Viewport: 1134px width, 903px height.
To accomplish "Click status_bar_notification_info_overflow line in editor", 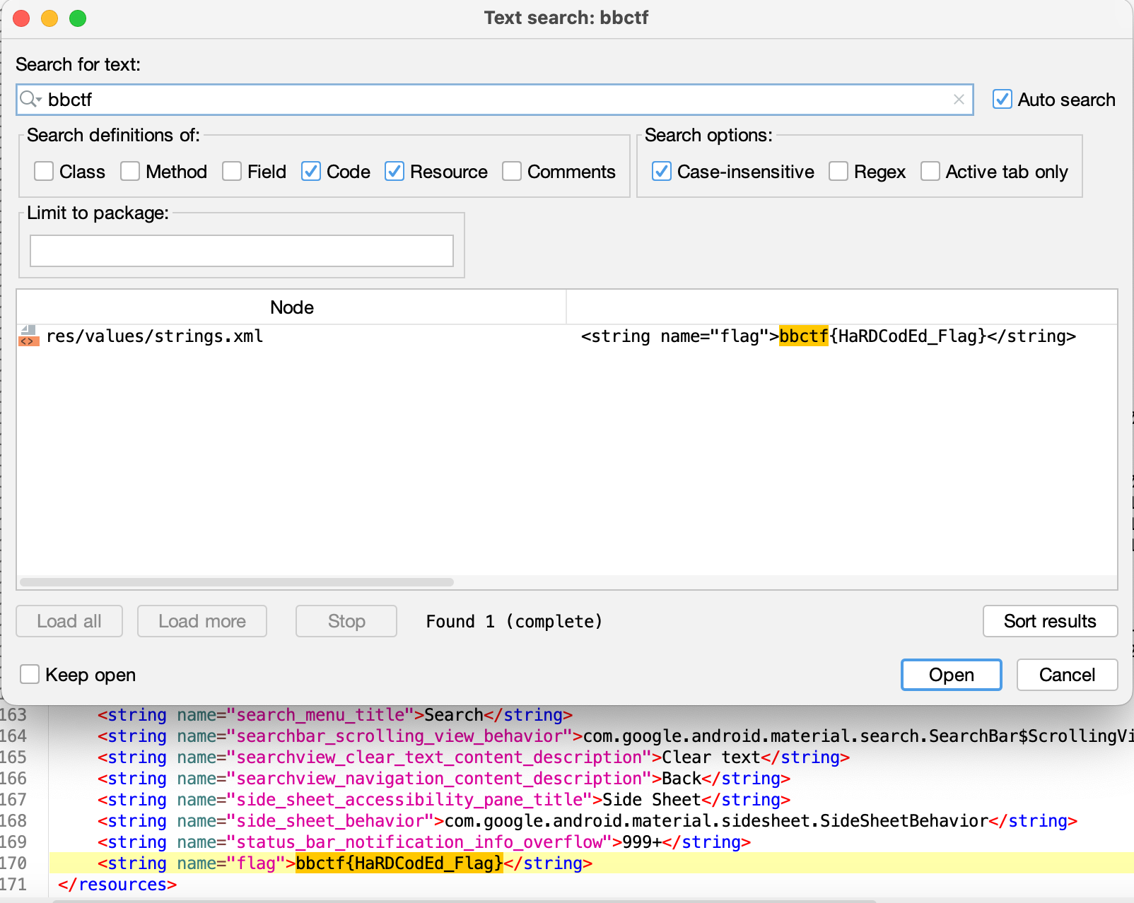I will point(424,842).
